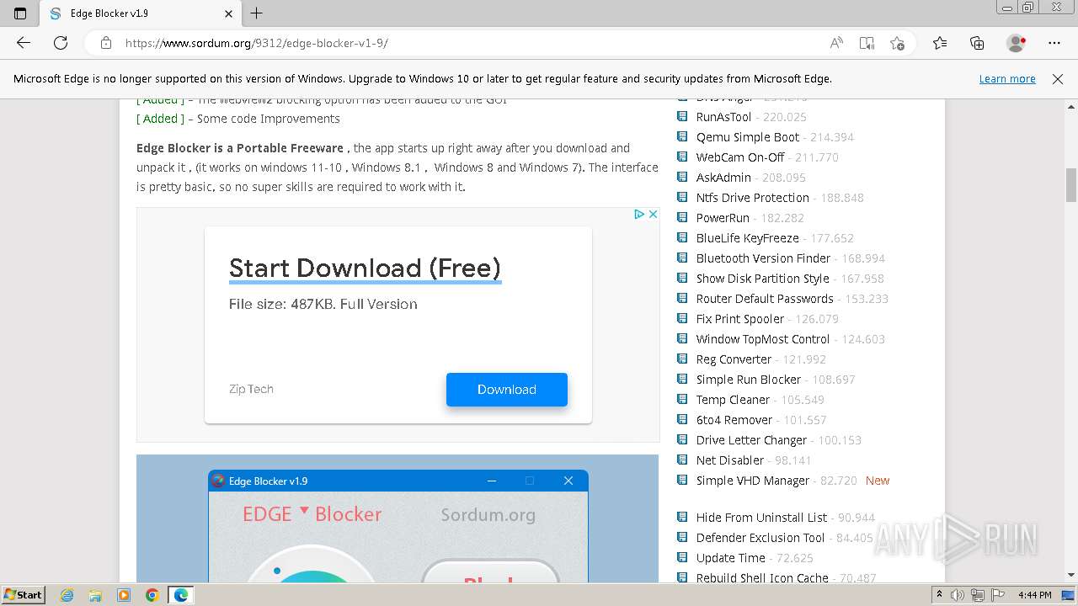This screenshot has height=606, width=1078.
Task: Click the Net Disabler list icon
Action: (683, 460)
